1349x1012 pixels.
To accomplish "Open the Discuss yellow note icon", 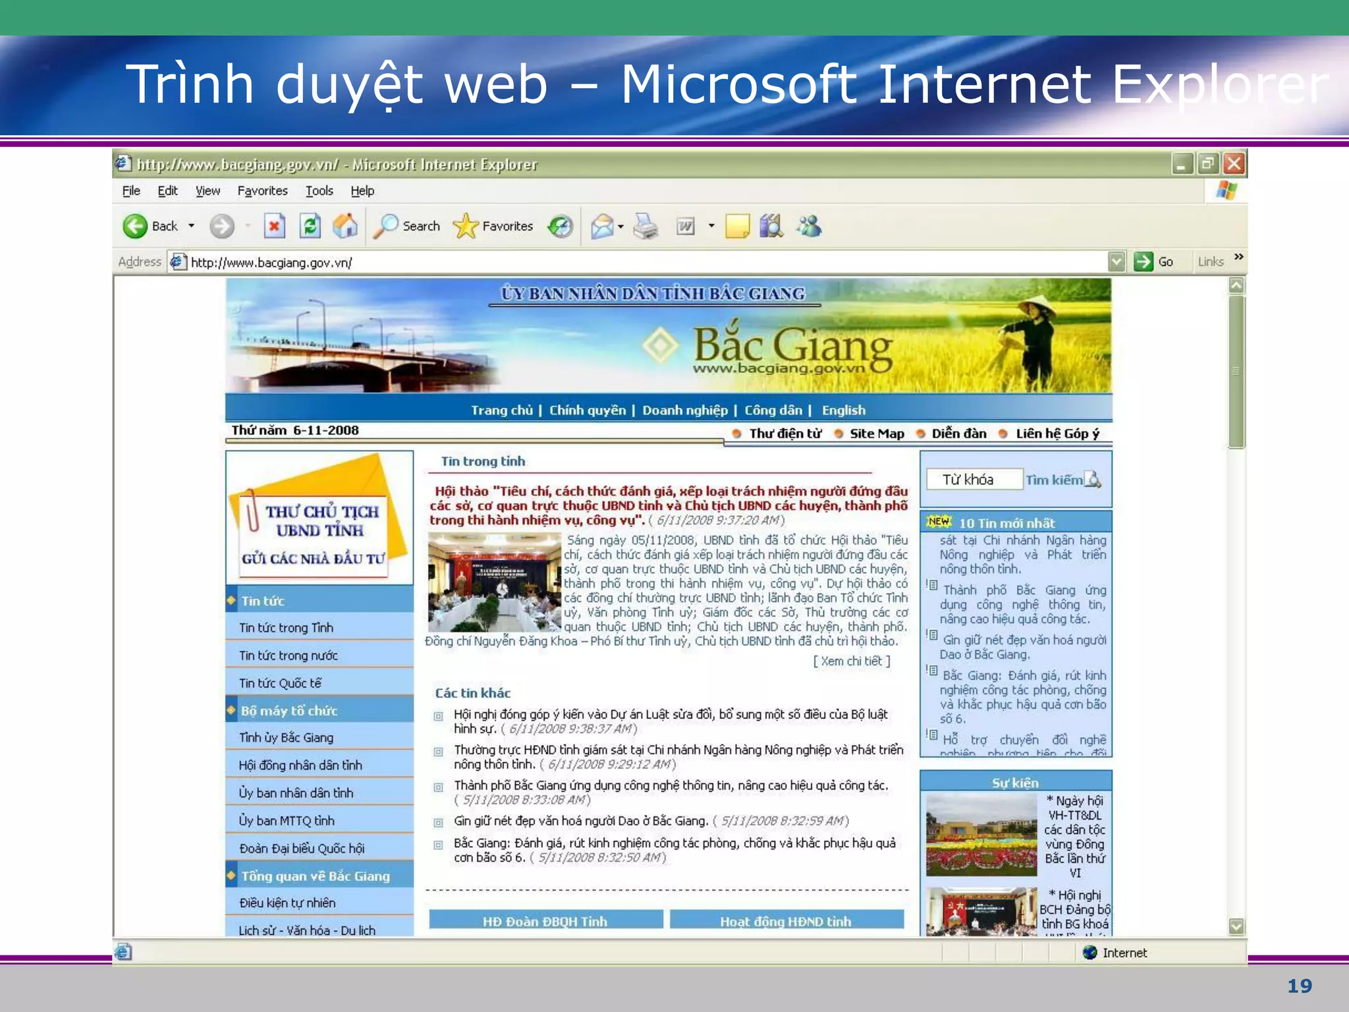I will coord(737,227).
